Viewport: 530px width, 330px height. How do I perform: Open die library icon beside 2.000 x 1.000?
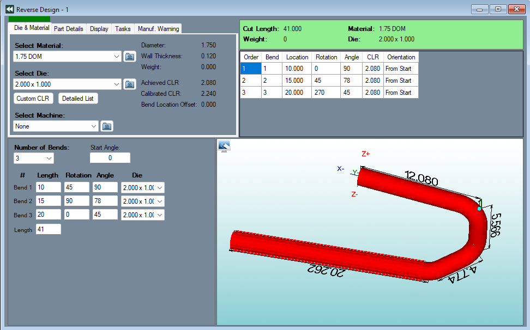(130, 84)
